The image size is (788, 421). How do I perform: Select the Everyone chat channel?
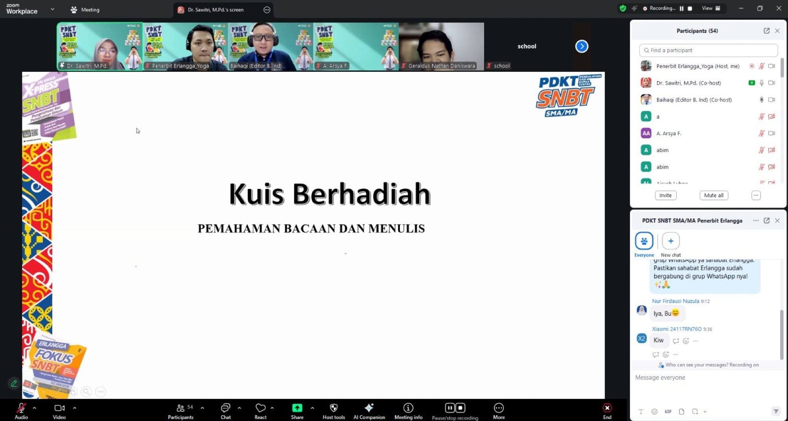(644, 241)
